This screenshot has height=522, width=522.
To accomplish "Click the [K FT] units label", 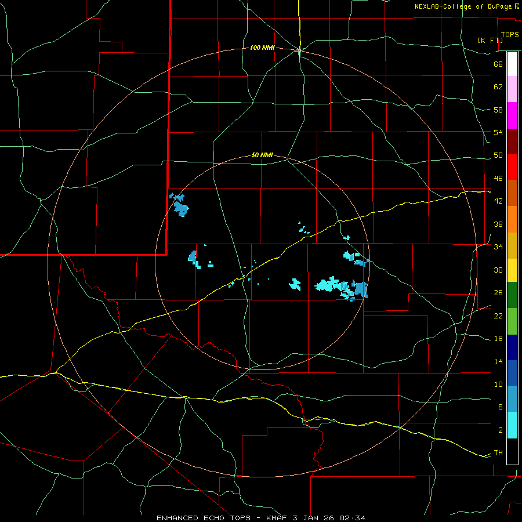I will 490,40.
